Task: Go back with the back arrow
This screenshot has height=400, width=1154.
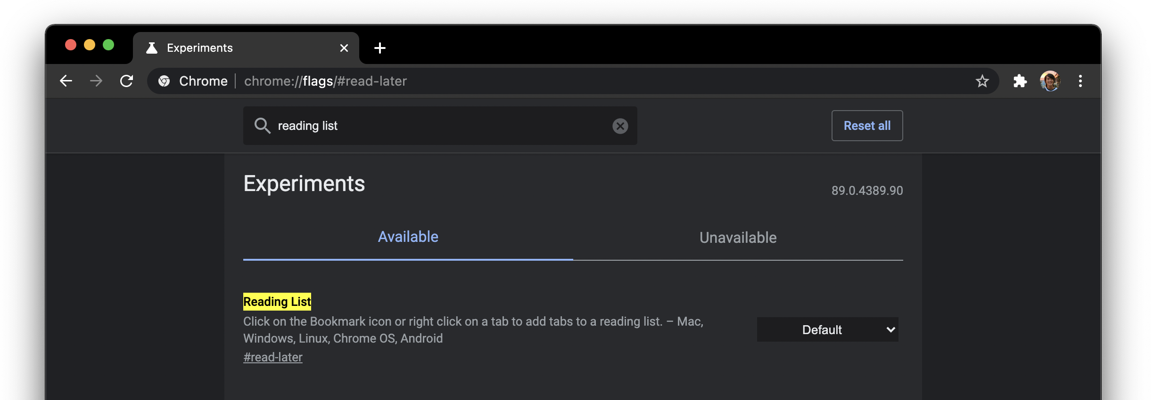Action: coord(66,81)
